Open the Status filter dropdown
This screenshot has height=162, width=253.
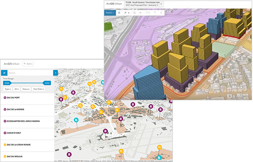click(26, 89)
